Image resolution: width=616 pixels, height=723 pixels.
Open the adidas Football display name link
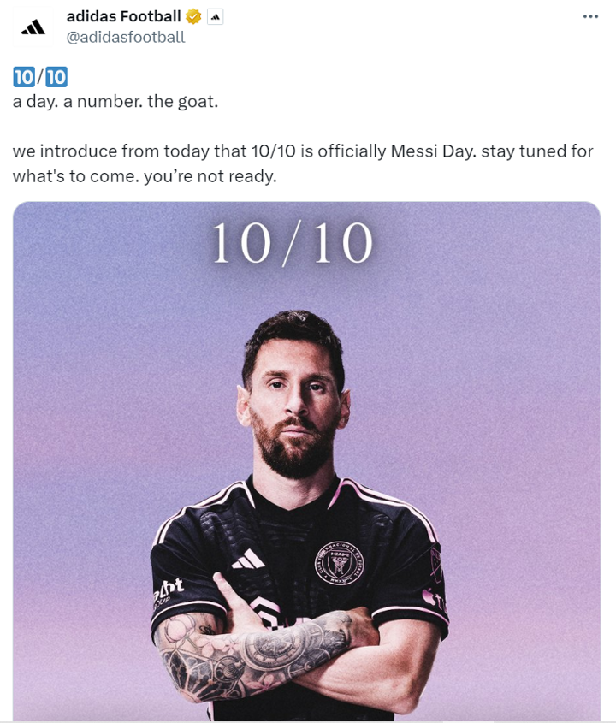pyautogui.click(x=123, y=16)
